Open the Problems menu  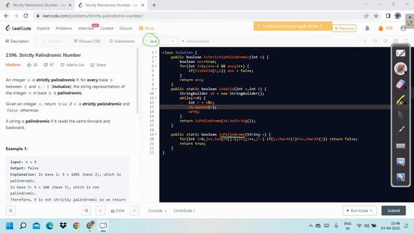coord(64,28)
